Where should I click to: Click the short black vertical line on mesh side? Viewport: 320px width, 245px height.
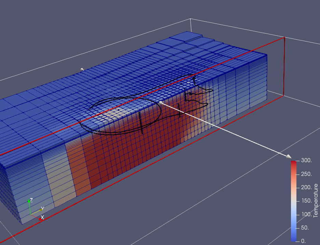[x=140, y=123]
